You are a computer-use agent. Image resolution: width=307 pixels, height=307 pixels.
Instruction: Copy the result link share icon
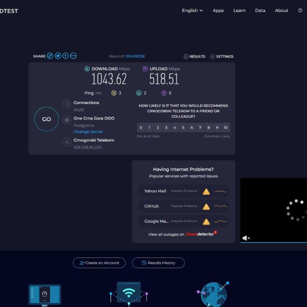point(50,56)
